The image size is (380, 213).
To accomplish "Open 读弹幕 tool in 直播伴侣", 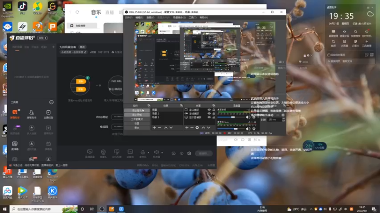I will pyautogui.click(x=15, y=146).
